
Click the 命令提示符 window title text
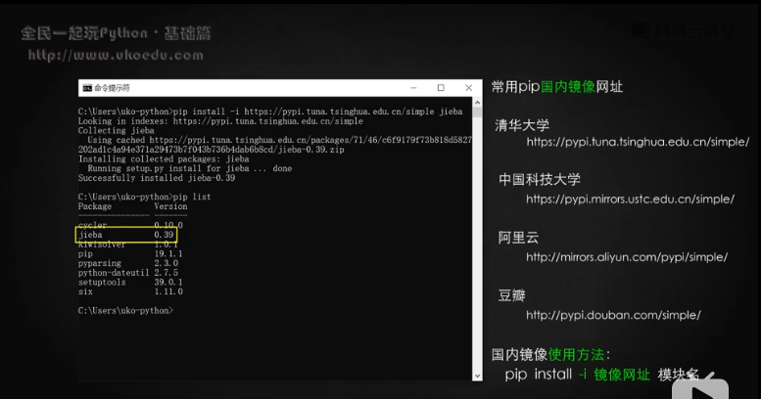(x=112, y=88)
